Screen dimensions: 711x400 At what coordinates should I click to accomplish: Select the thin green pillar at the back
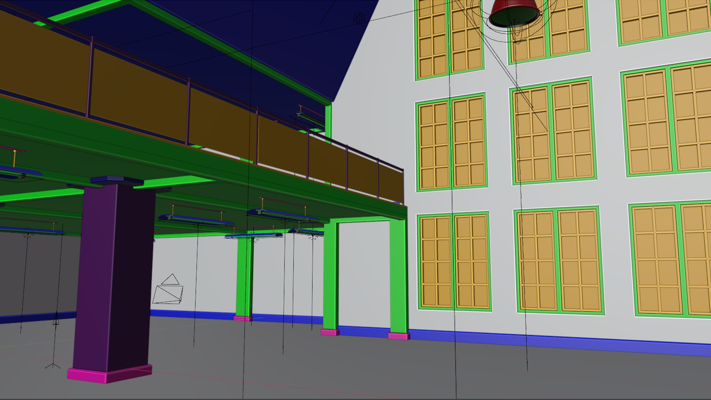pos(244,277)
